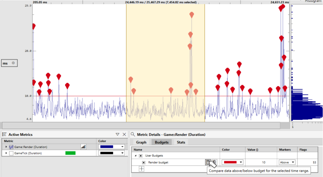This screenshot has width=323, height=177.
Task: Close the Active Metrics panel
Action: pyautogui.click(x=124, y=134)
